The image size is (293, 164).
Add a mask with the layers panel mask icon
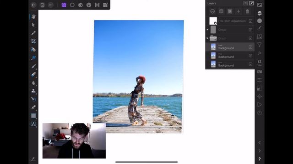212,11
